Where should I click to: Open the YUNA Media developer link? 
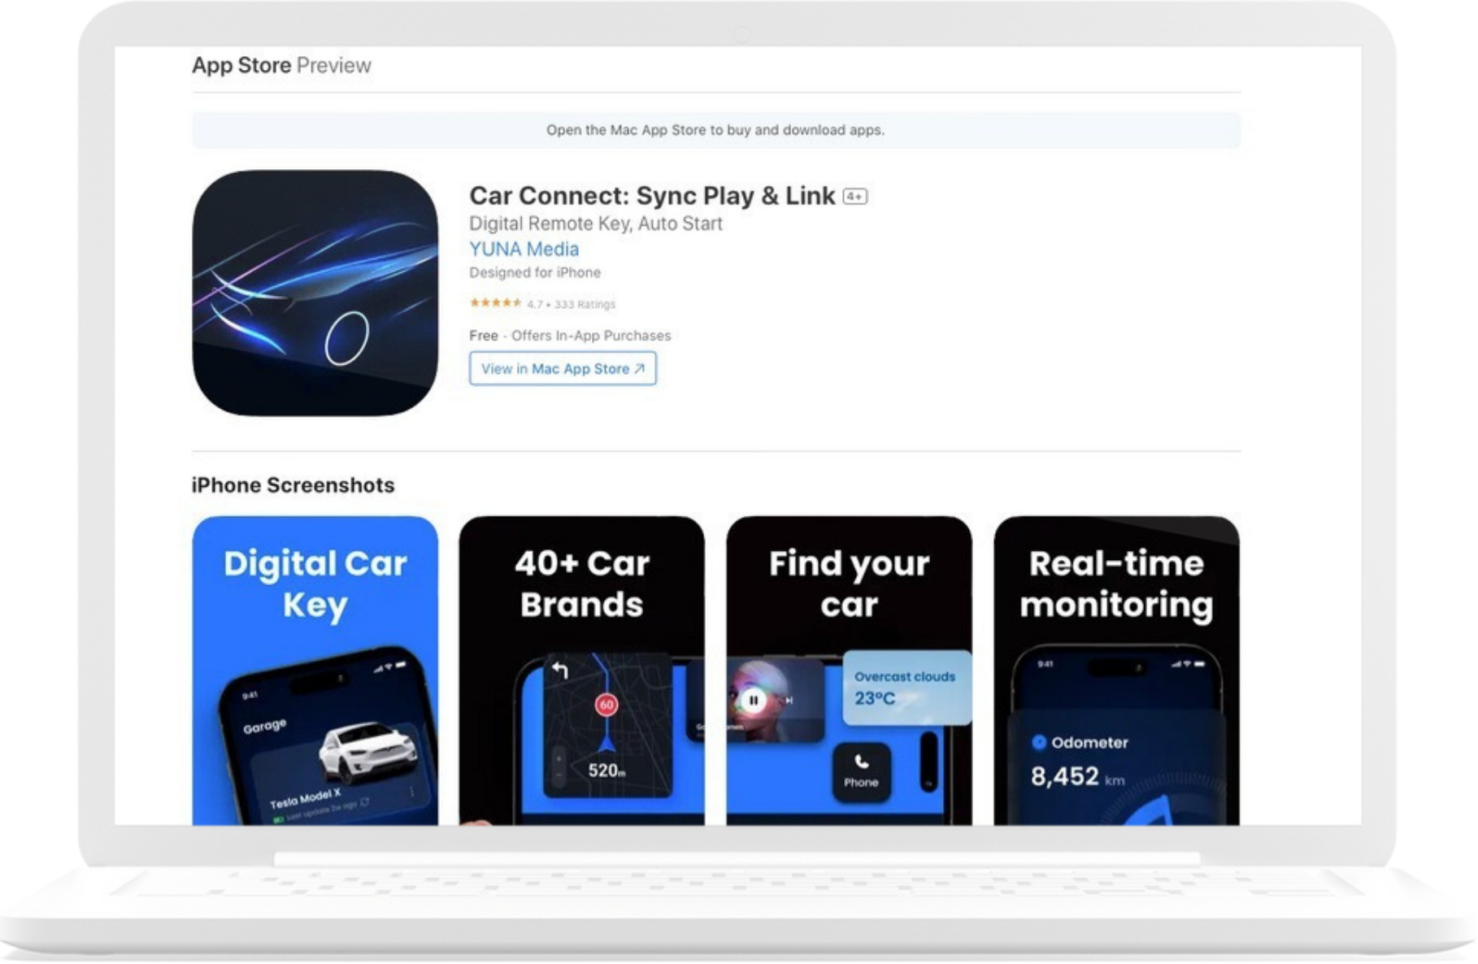tap(524, 250)
